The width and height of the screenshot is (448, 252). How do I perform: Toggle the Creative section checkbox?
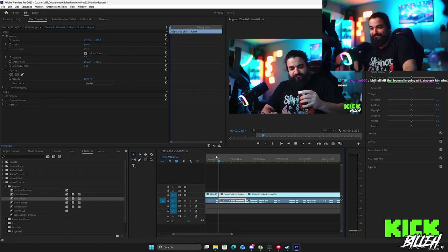click(441, 133)
